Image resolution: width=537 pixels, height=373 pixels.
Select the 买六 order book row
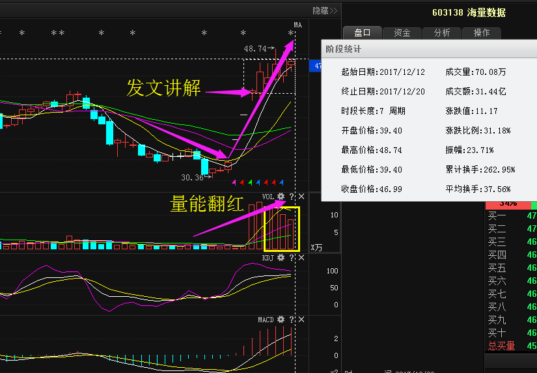512,281
